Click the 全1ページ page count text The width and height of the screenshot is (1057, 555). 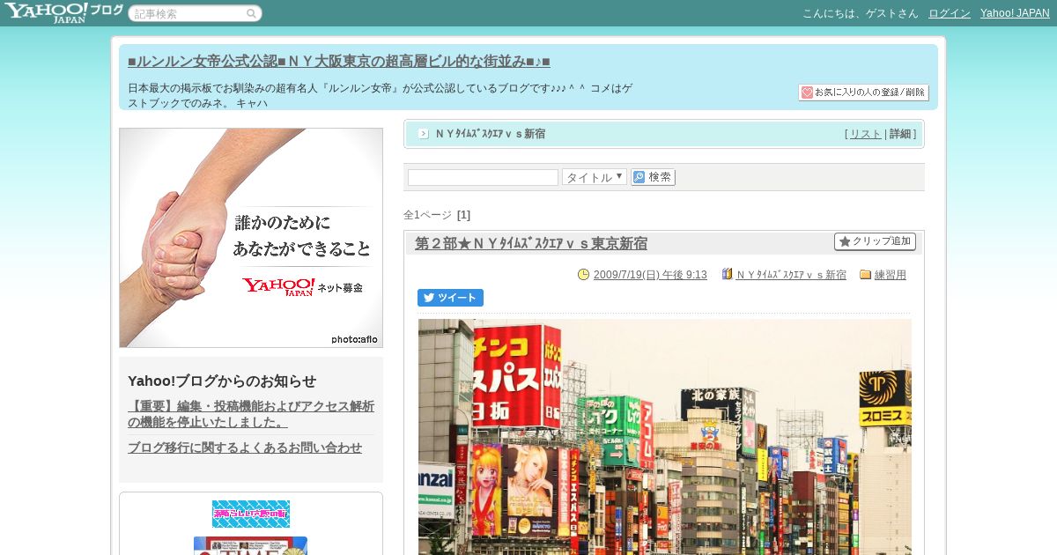(427, 215)
